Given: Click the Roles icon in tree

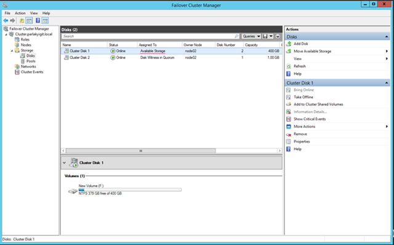Looking at the screenshot, I should click(x=17, y=39).
